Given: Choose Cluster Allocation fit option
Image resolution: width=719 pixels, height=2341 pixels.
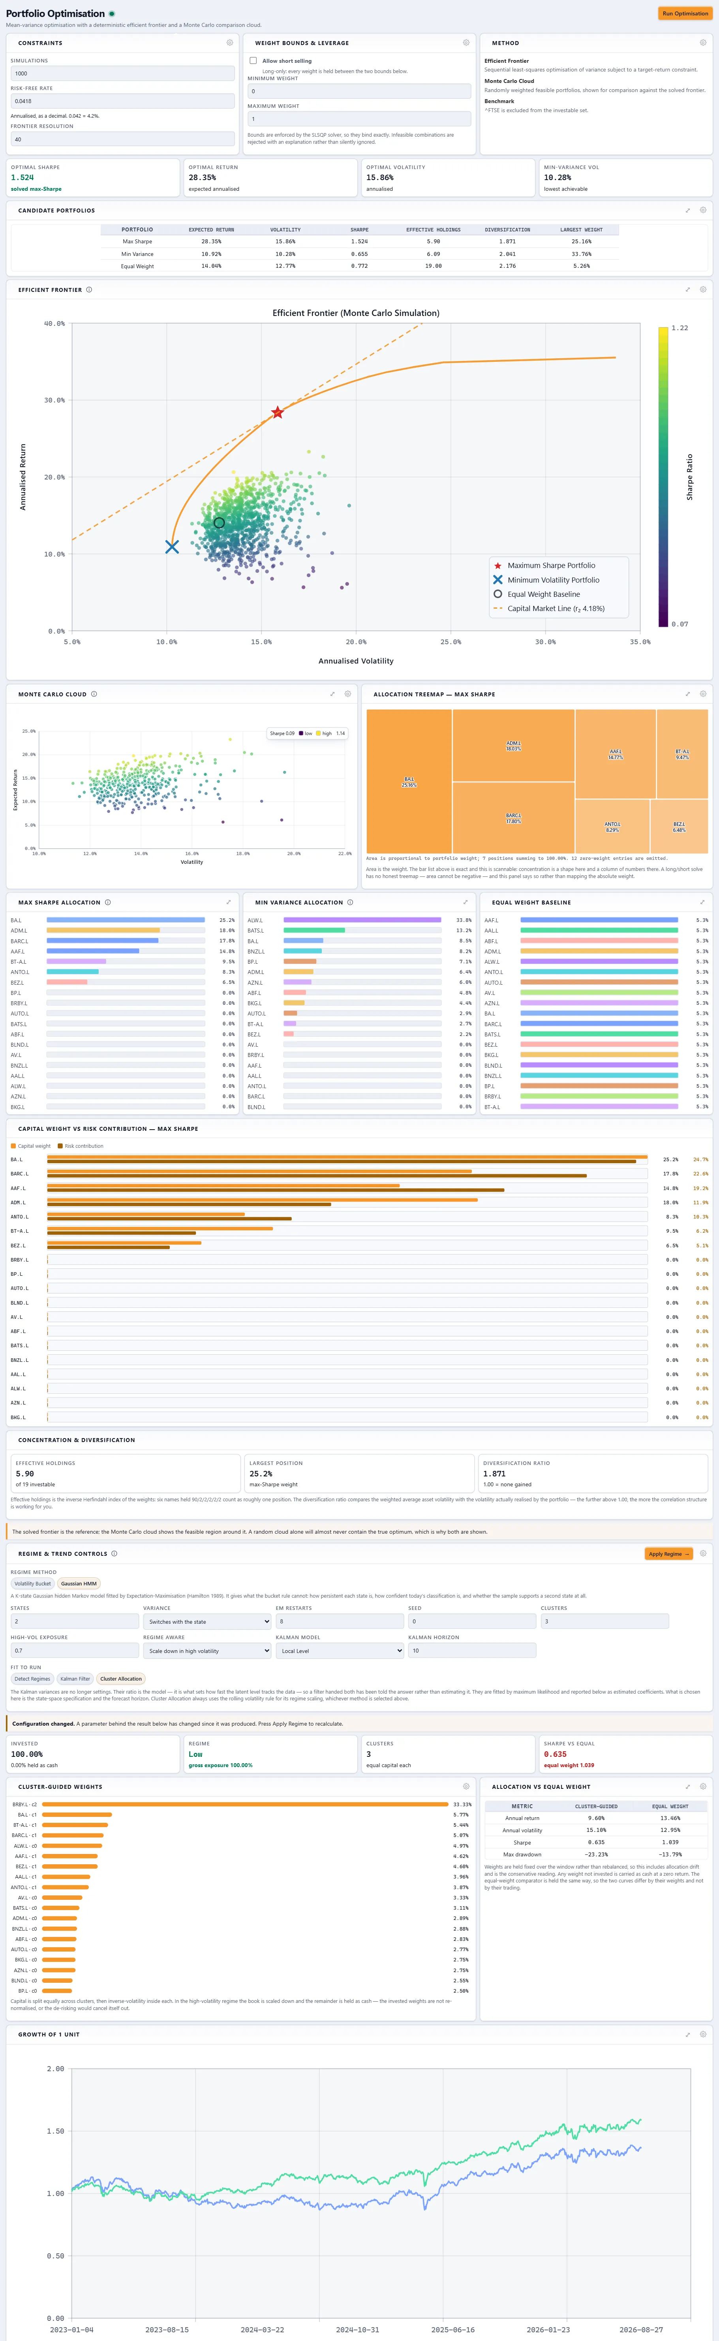Looking at the screenshot, I should [x=121, y=1679].
